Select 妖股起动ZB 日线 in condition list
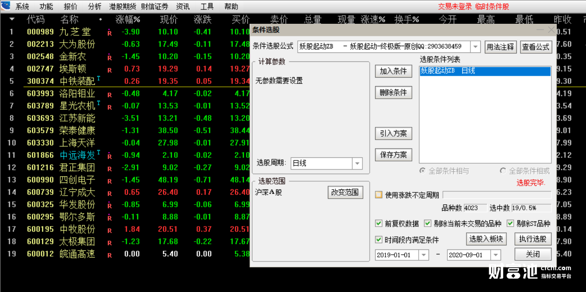The image size is (586, 292). (485, 71)
